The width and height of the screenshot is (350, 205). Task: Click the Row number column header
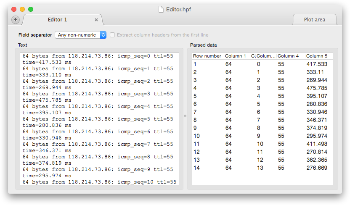(x=207, y=56)
